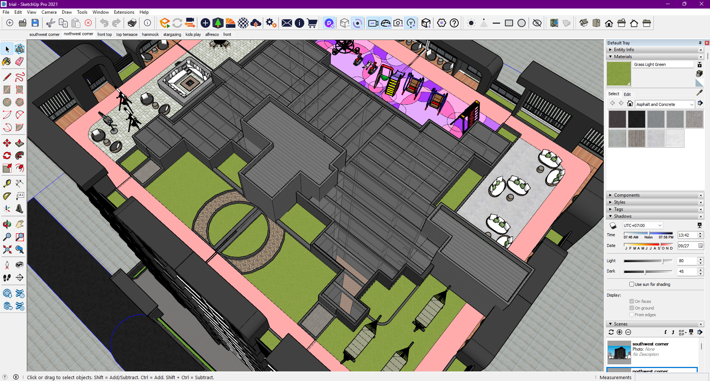Activate the Make Component tool
710x381 pixels.
coord(20,49)
